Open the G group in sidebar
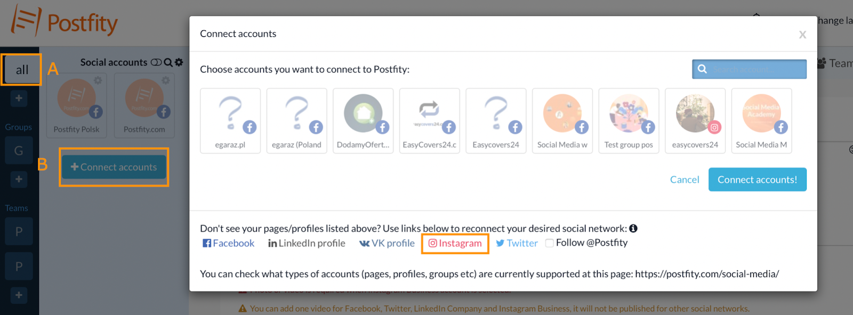The image size is (853, 315). tap(19, 151)
